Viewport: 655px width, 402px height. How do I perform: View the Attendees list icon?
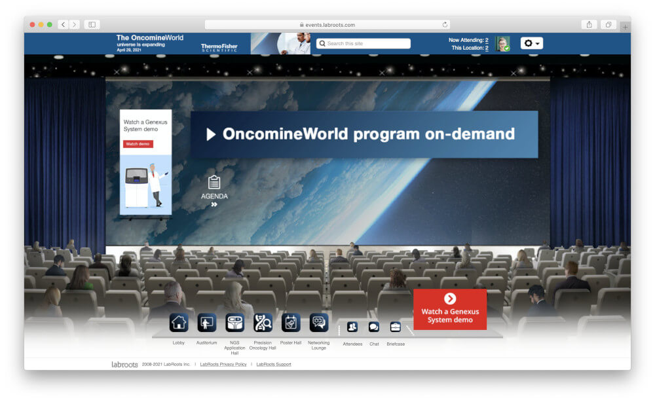[x=352, y=327]
